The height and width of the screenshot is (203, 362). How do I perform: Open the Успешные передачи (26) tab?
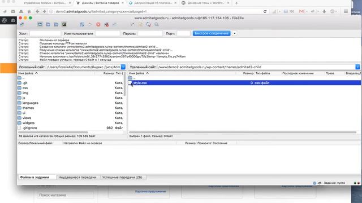pos(122,177)
